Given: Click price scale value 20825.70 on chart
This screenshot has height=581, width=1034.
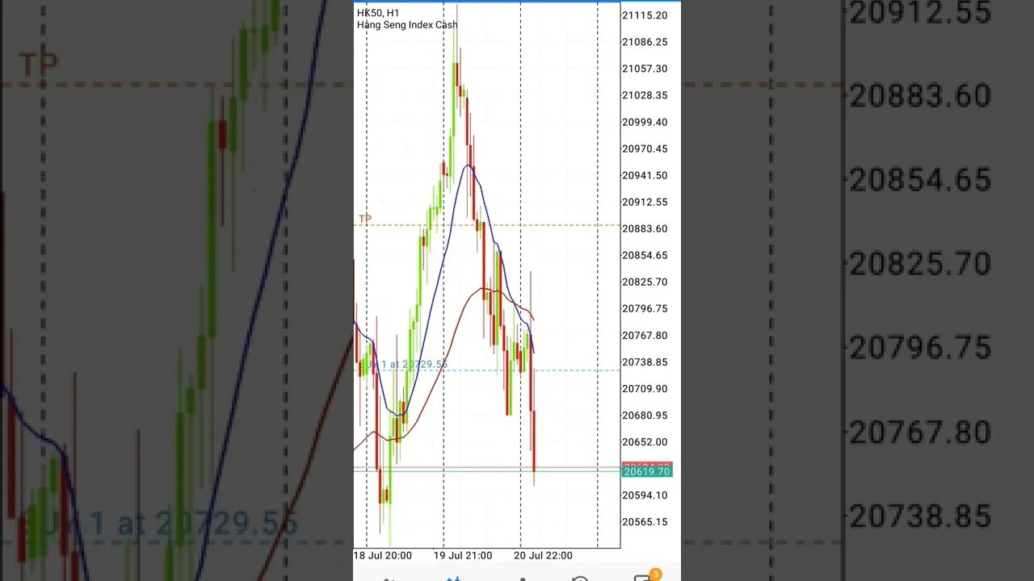Looking at the screenshot, I should pyautogui.click(x=645, y=282).
